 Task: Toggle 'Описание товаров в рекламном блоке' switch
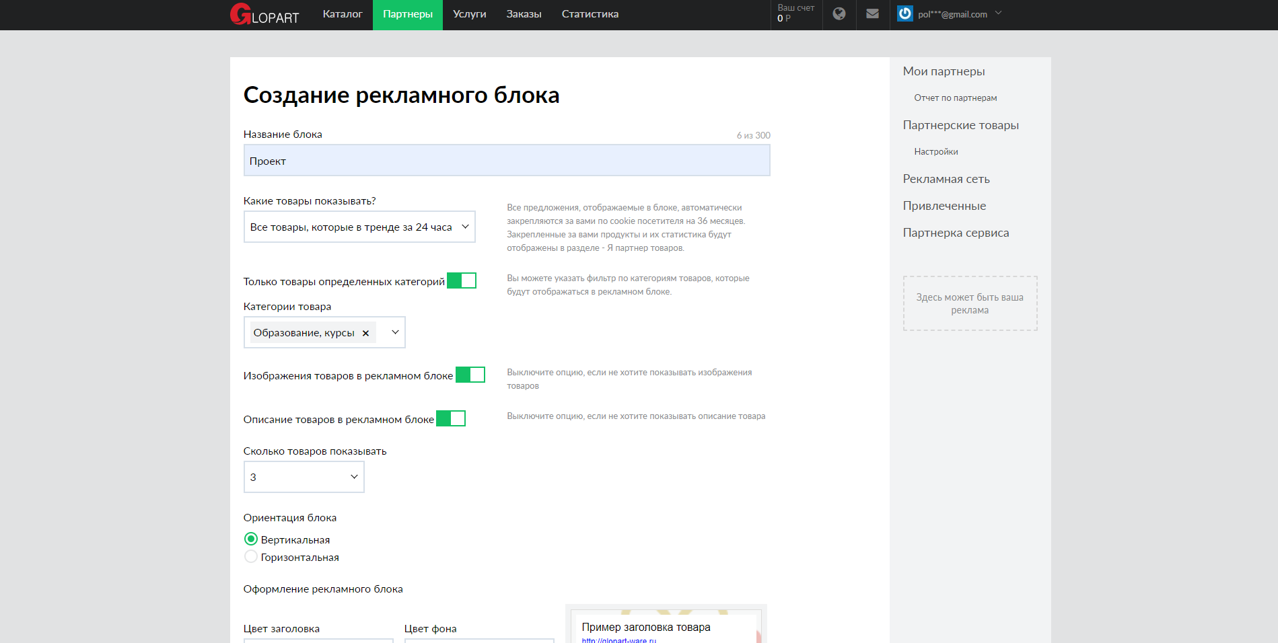point(451,418)
